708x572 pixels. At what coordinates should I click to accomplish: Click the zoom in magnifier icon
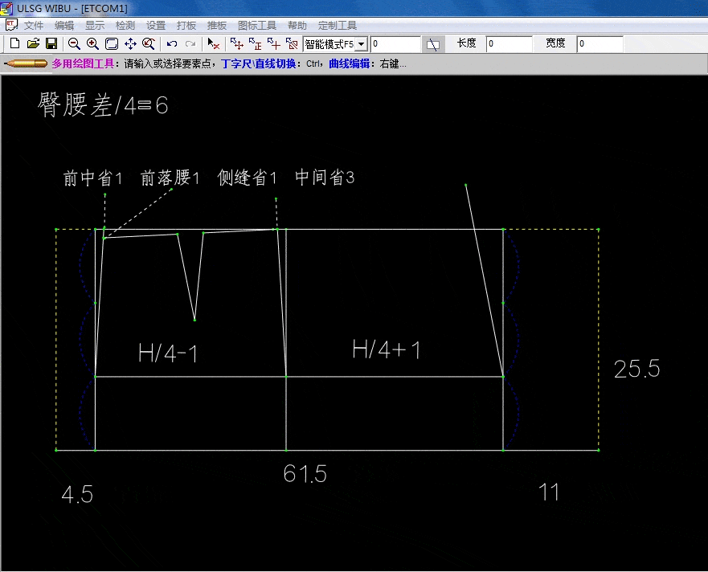pos(92,43)
